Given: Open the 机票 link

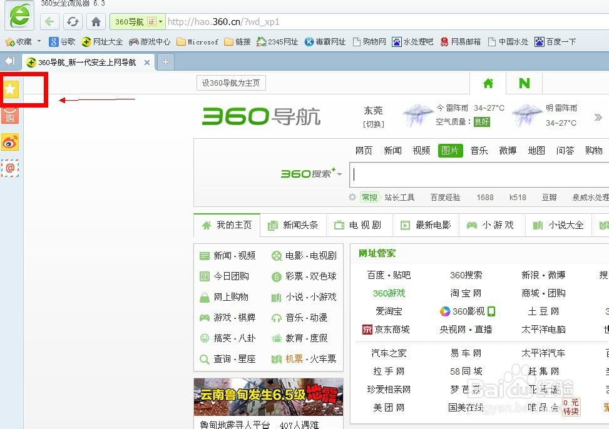Looking at the screenshot, I should point(294,359).
